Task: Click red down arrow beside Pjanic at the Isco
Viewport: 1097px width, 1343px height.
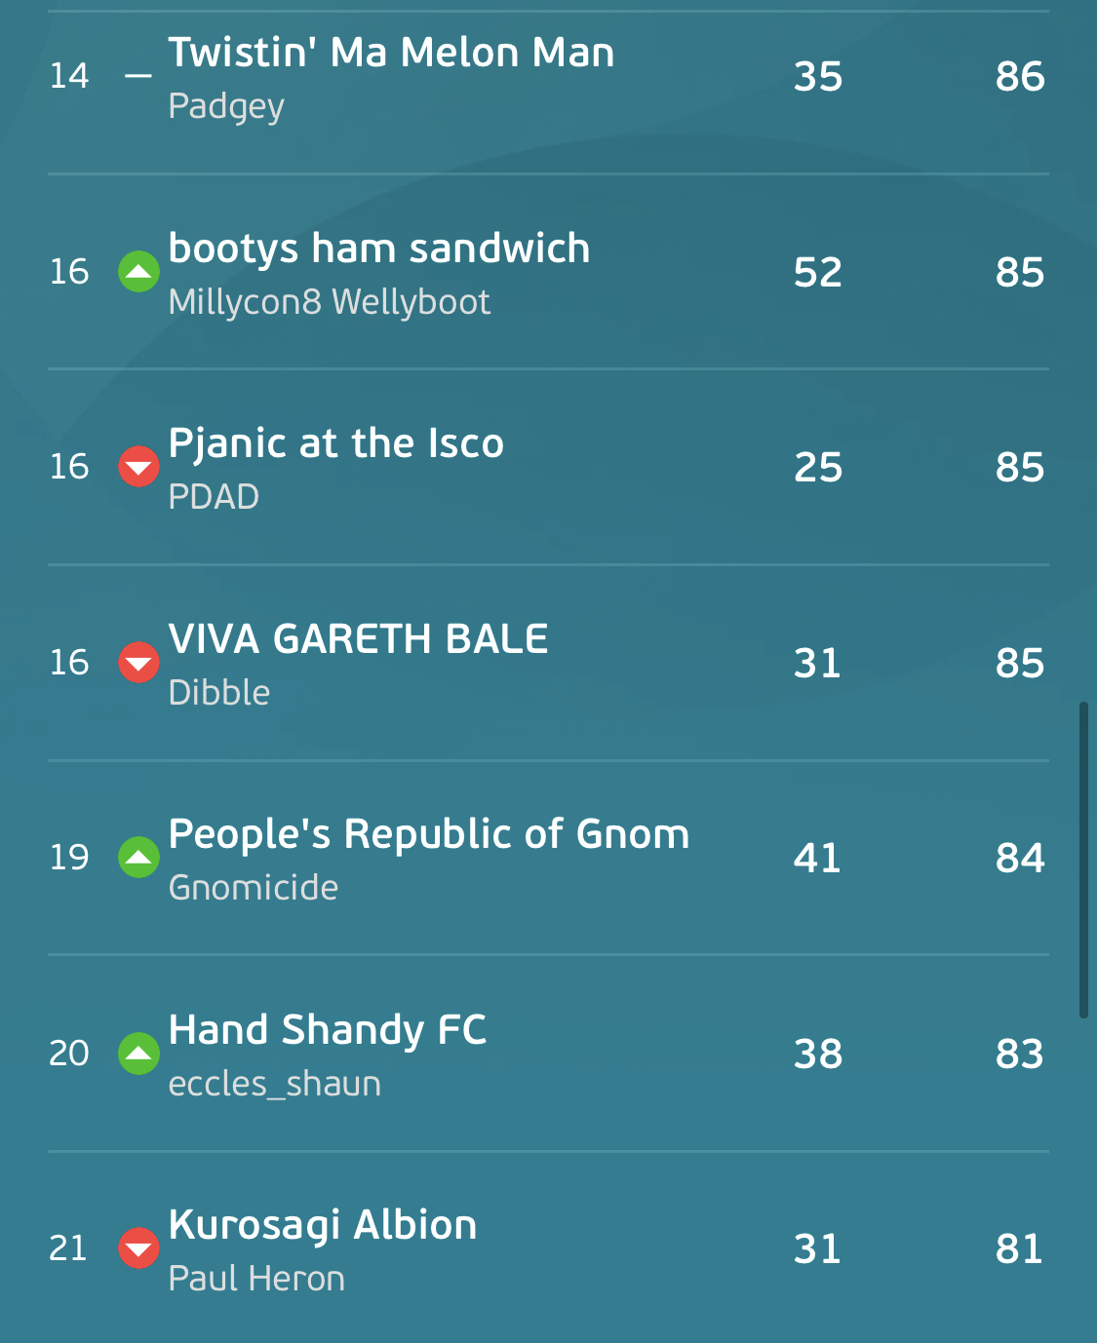Action: (x=138, y=467)
